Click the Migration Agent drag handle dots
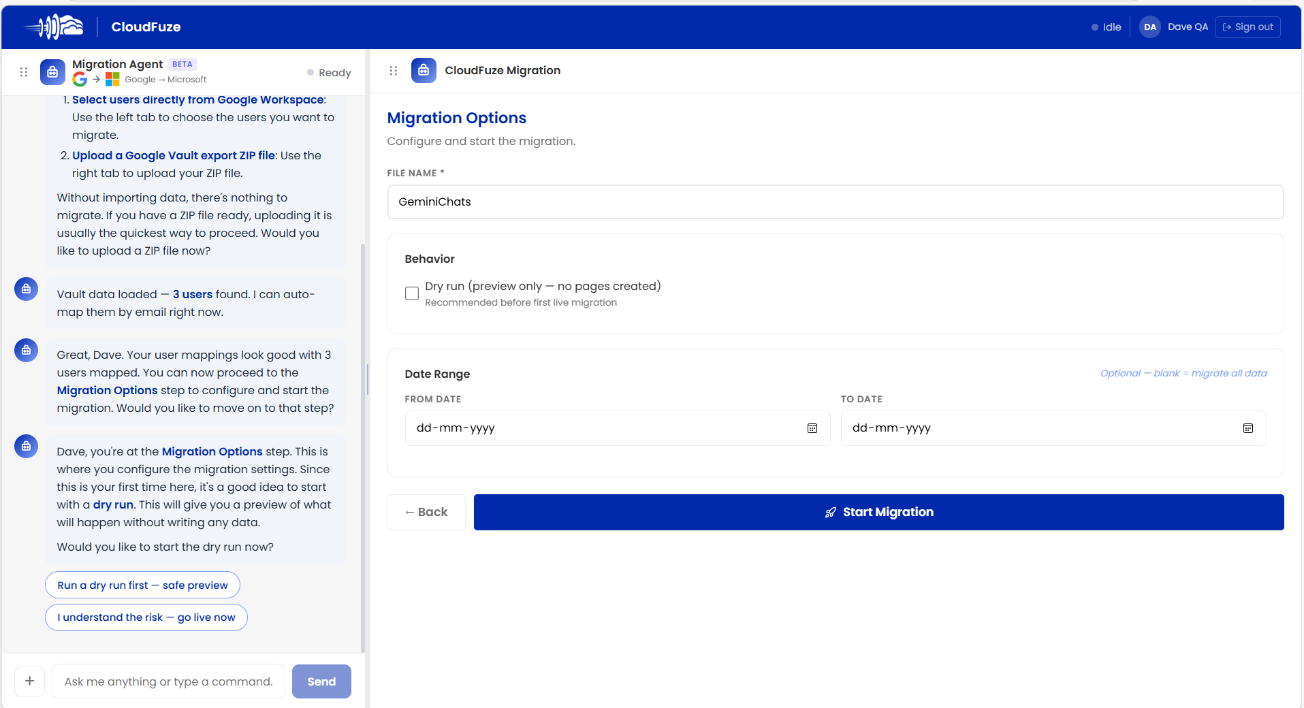The image size is (1304, 708). (x=24, y=71)
